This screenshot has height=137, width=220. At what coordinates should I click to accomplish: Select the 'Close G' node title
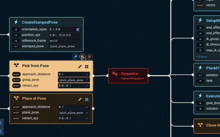[213, 125]
